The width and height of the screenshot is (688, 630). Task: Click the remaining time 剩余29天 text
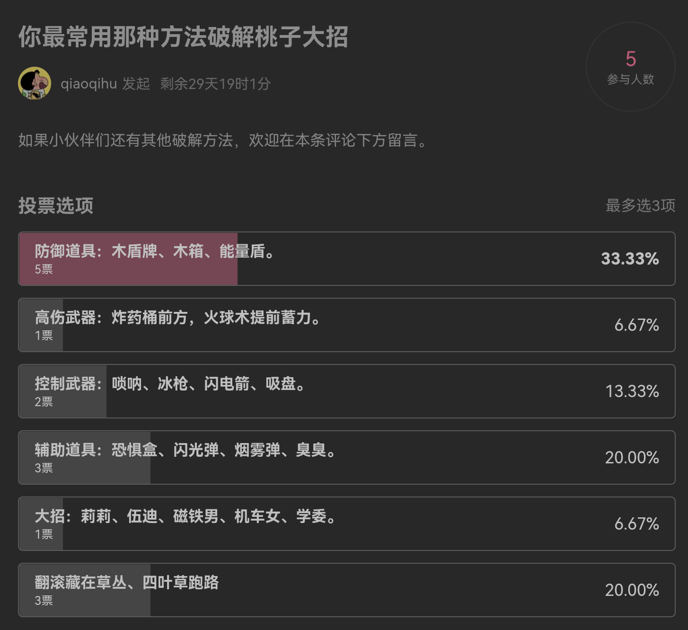(215, 84)
